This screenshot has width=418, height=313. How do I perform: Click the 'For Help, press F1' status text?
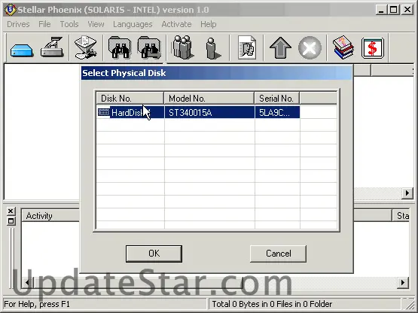37,304
